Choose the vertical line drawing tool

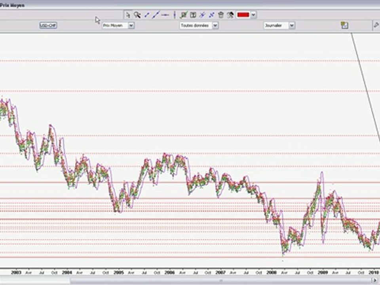pos(175,15)
